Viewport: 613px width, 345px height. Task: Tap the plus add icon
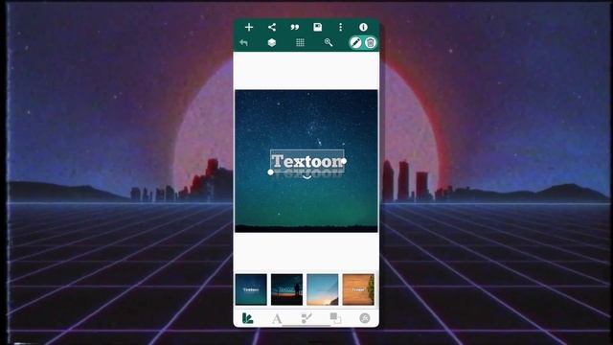249,27
